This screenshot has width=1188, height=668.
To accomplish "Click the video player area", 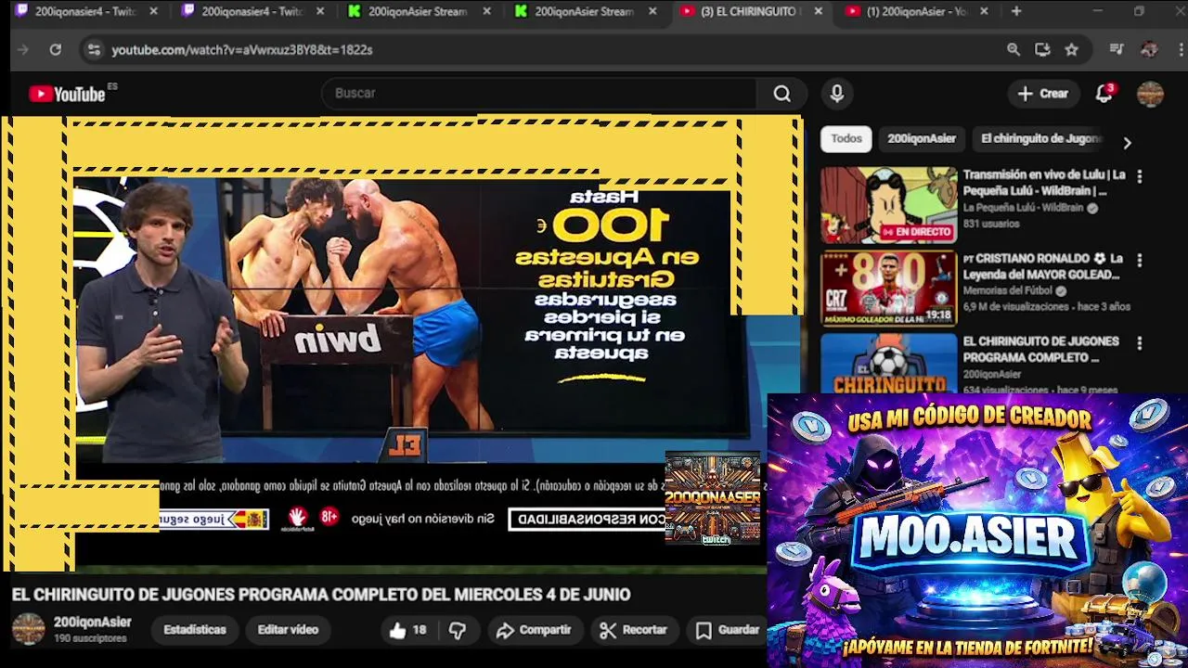I will [x=401, y=343].
